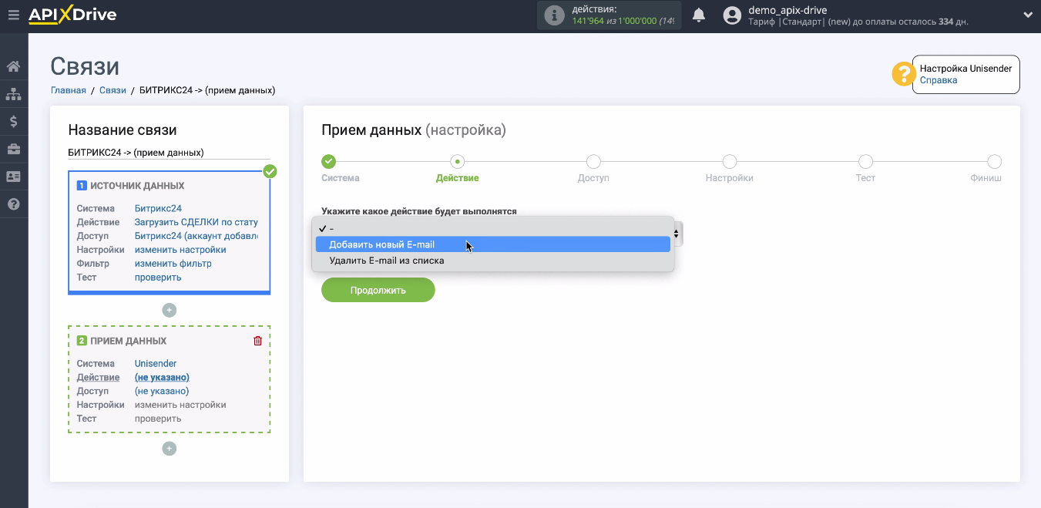Viewport: 1041px width, 508px height.
Task: Go to Связи breadcrumb
Action: point(112,90)
